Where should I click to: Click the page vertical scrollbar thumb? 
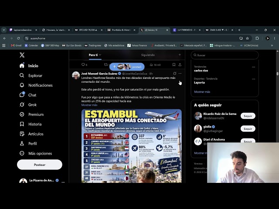pyautogui.click(x=277, y=74)
